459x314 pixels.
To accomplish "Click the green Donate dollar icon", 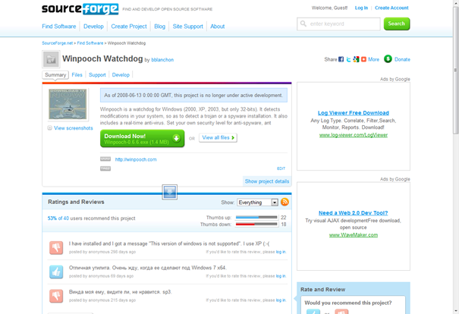I will pos(388,59).
